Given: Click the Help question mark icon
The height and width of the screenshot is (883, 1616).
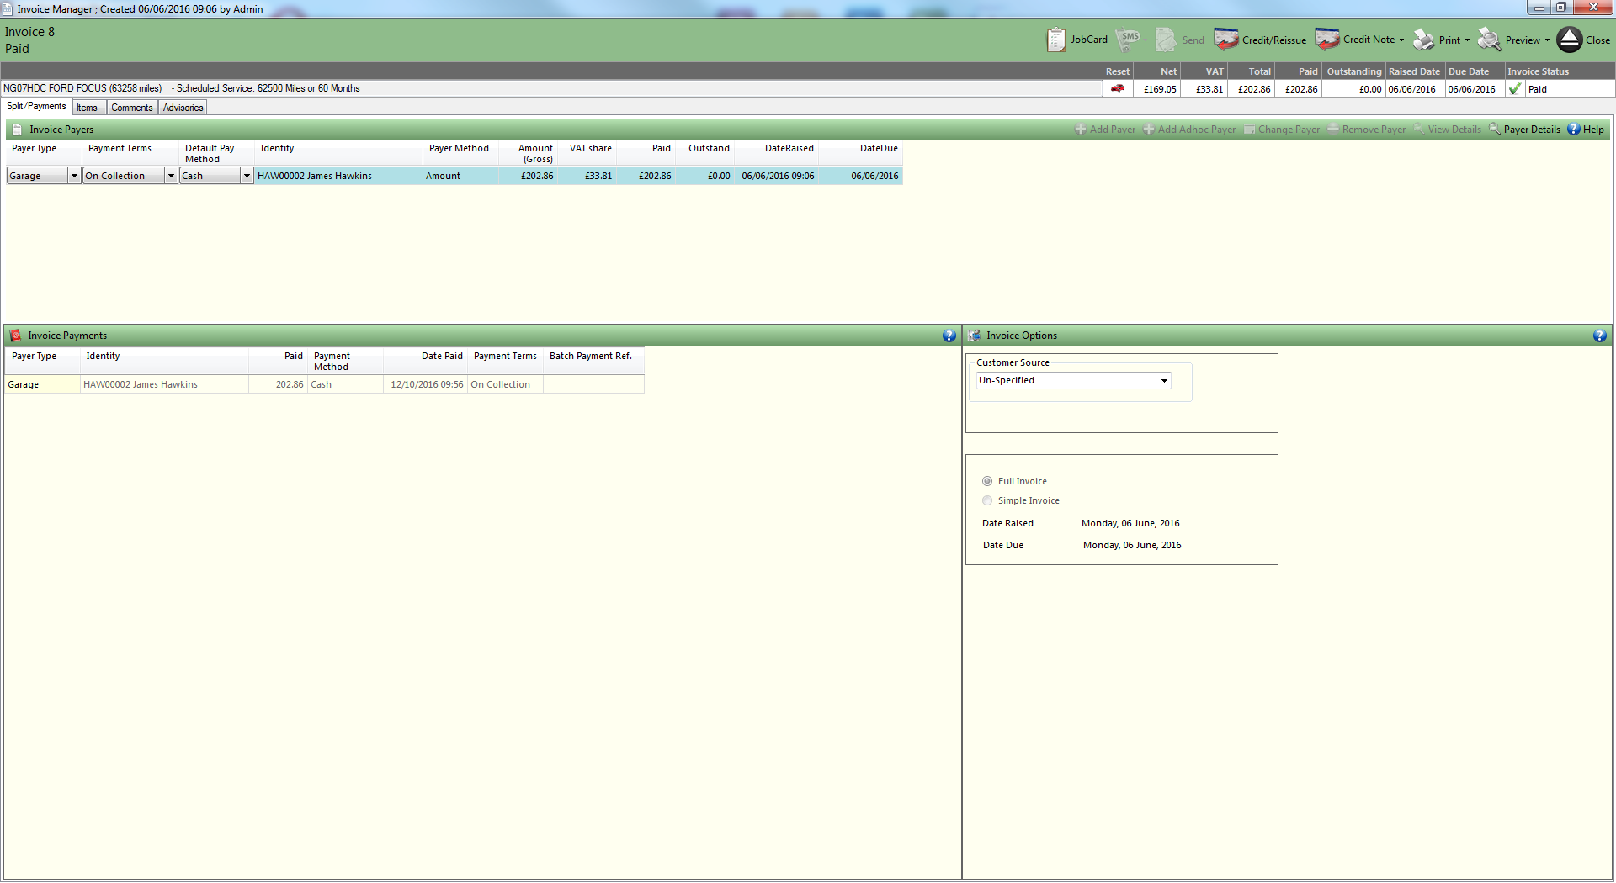Looking at the screenshot, I should click(1574, 130).
